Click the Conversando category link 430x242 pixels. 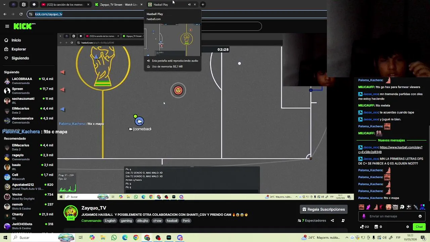(91, 221)
